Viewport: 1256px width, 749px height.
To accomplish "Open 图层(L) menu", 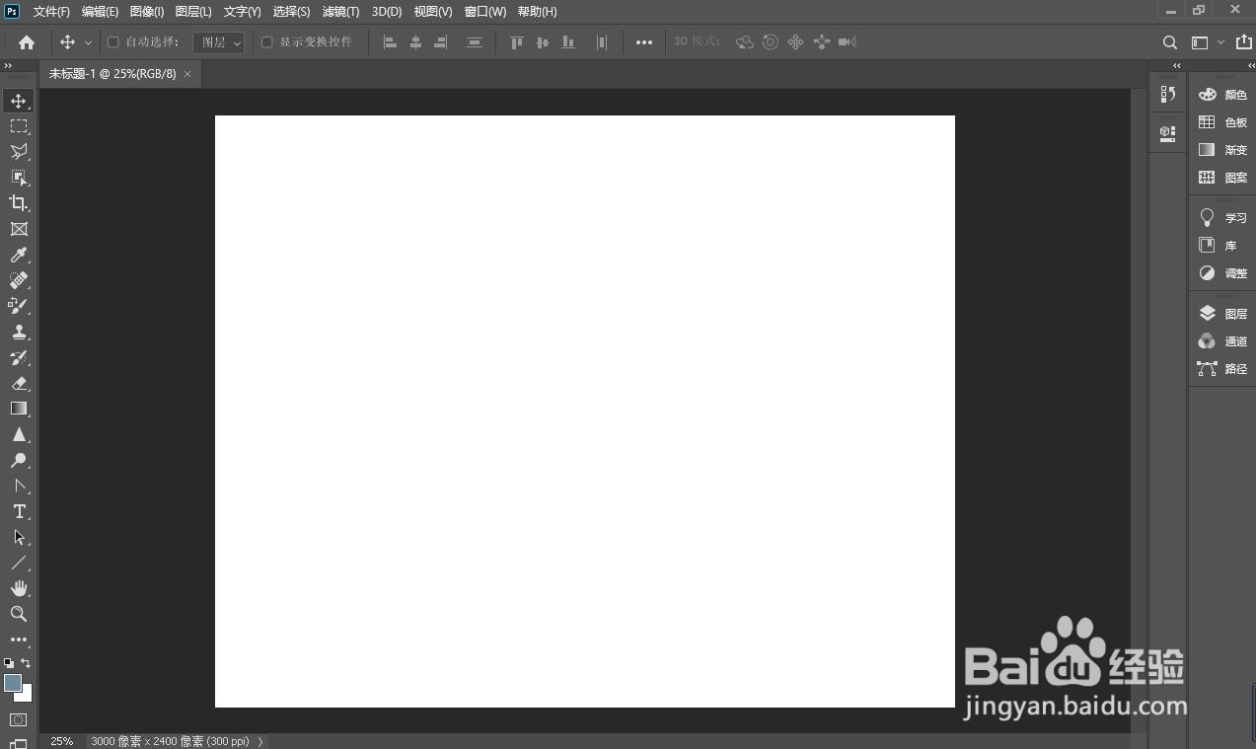I will click(193, 12).
